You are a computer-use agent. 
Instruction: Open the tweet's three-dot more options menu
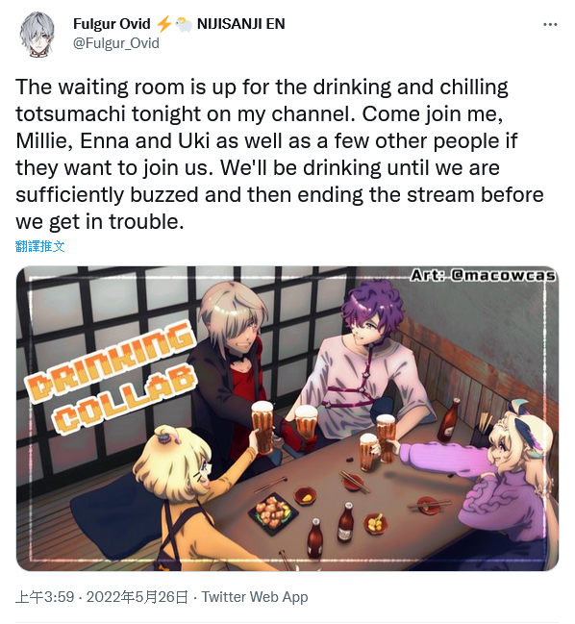pos(550,24)
